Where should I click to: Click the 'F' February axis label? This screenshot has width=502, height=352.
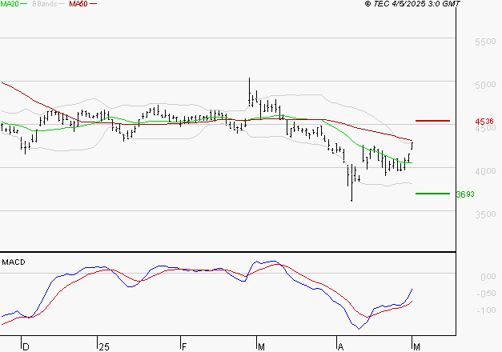(x=183, y=347)
